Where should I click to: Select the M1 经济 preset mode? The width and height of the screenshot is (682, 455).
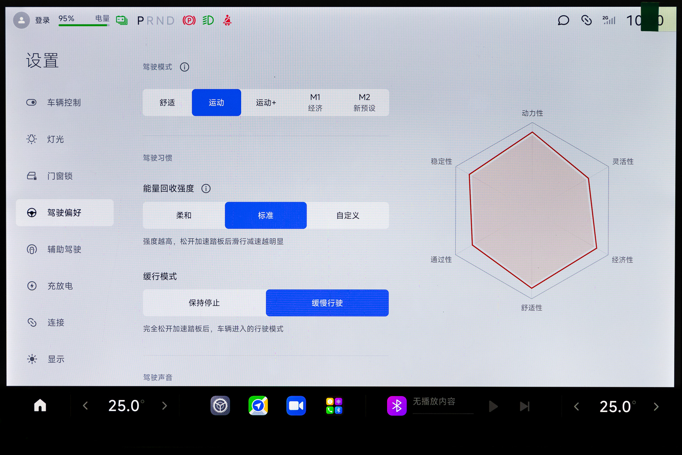click(315, 103)
